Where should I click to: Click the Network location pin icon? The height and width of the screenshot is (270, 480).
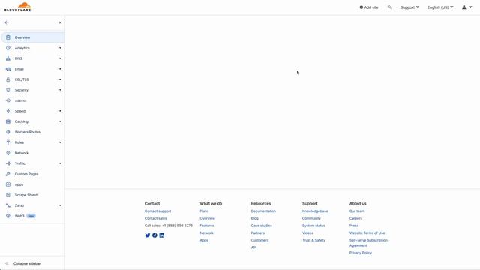click(8, 153)
